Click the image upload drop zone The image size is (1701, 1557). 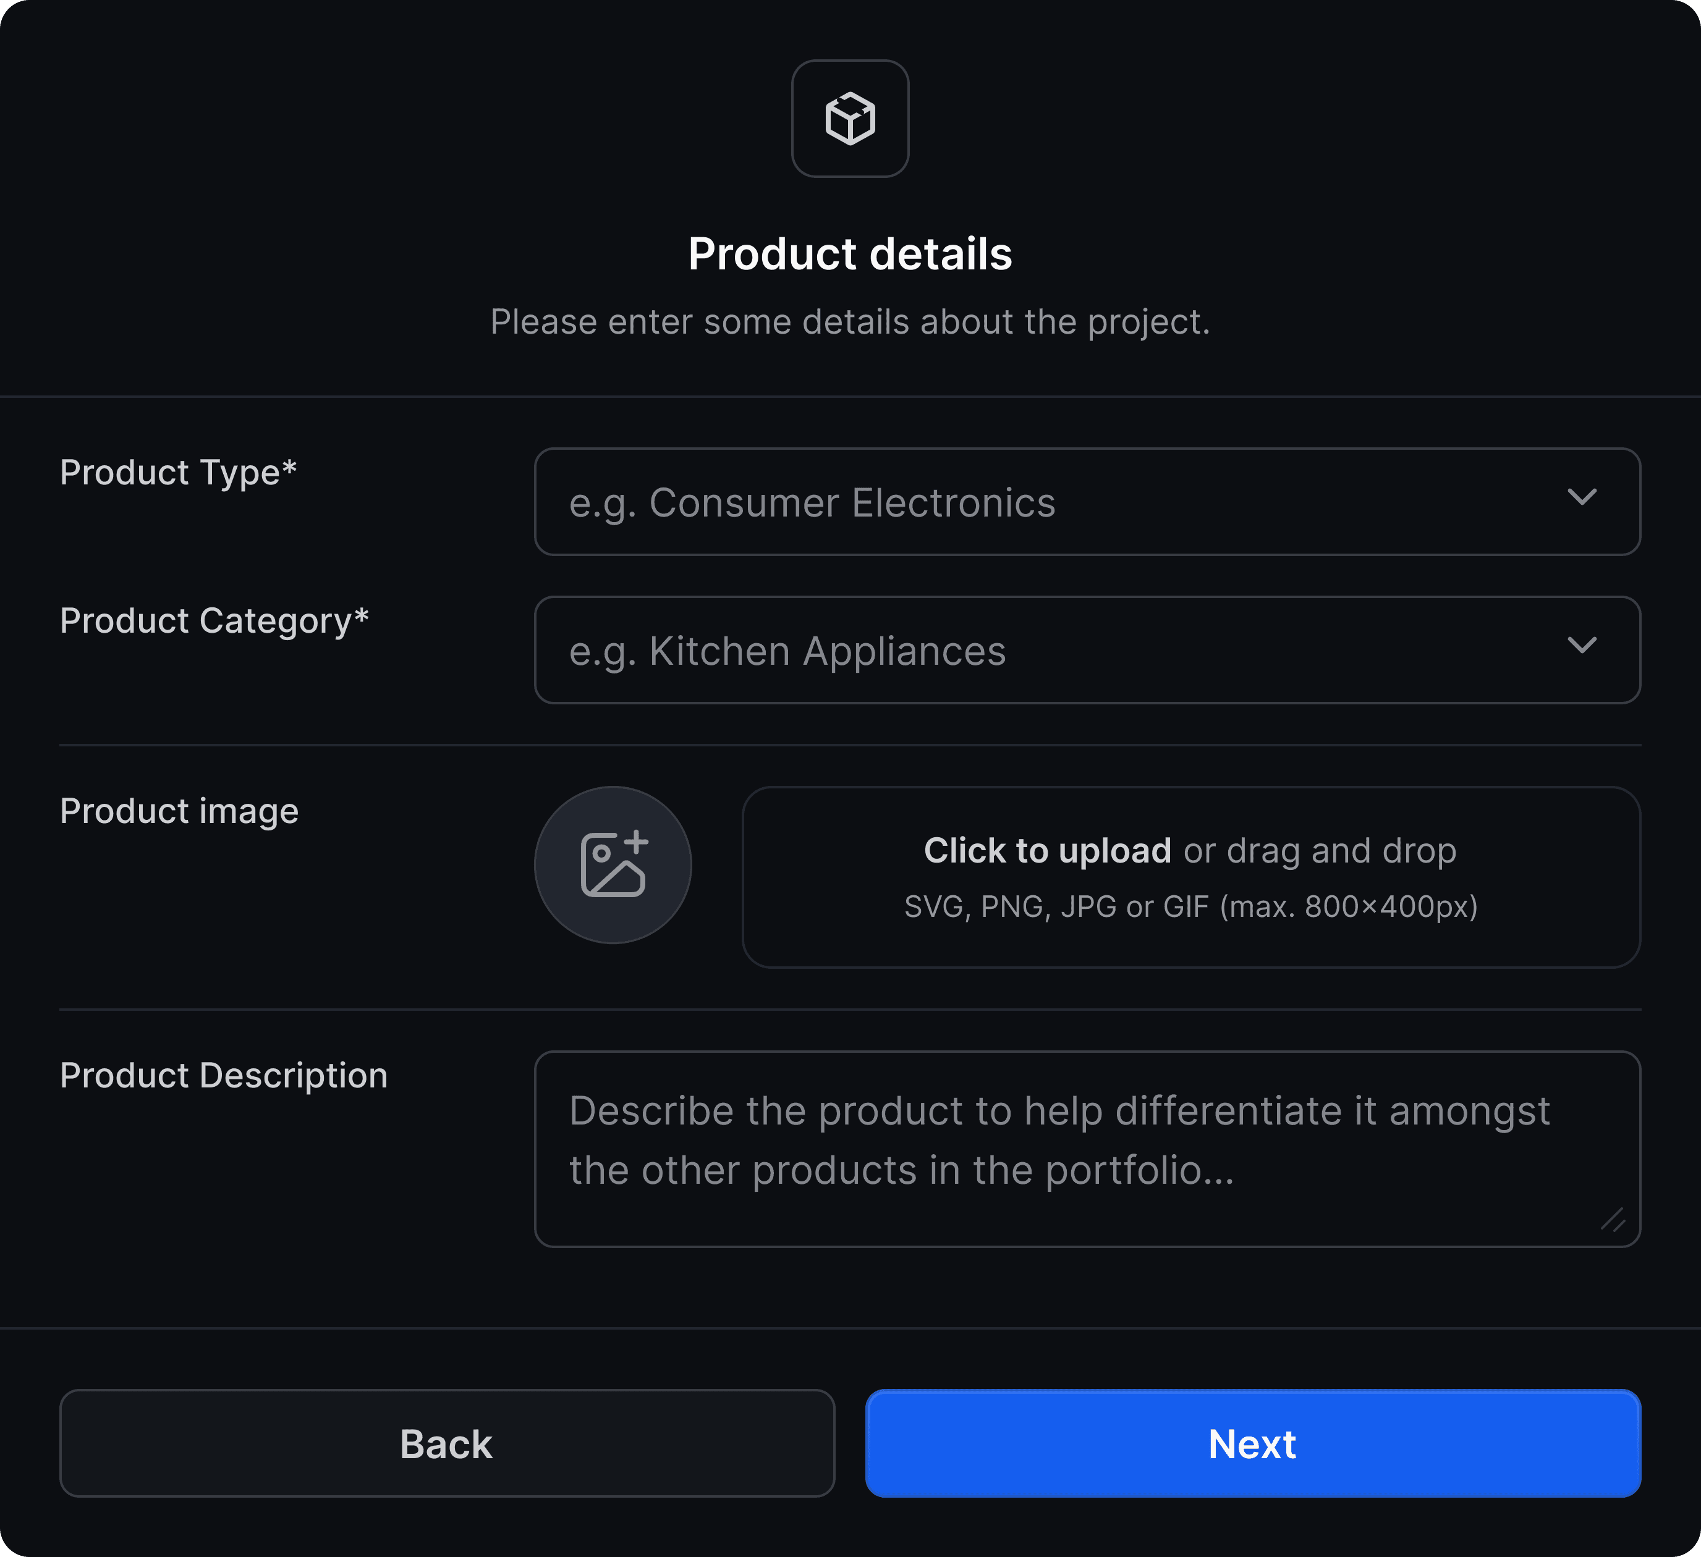[1190, 877]
